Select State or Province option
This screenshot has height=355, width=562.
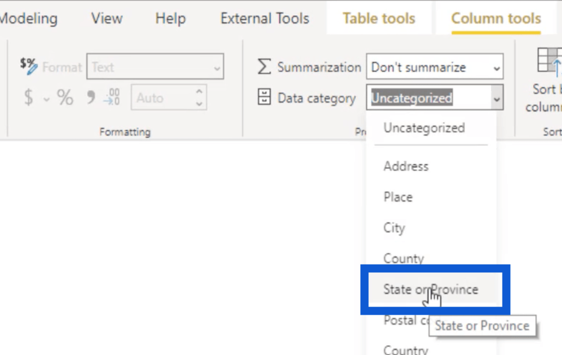click(431, 289)
